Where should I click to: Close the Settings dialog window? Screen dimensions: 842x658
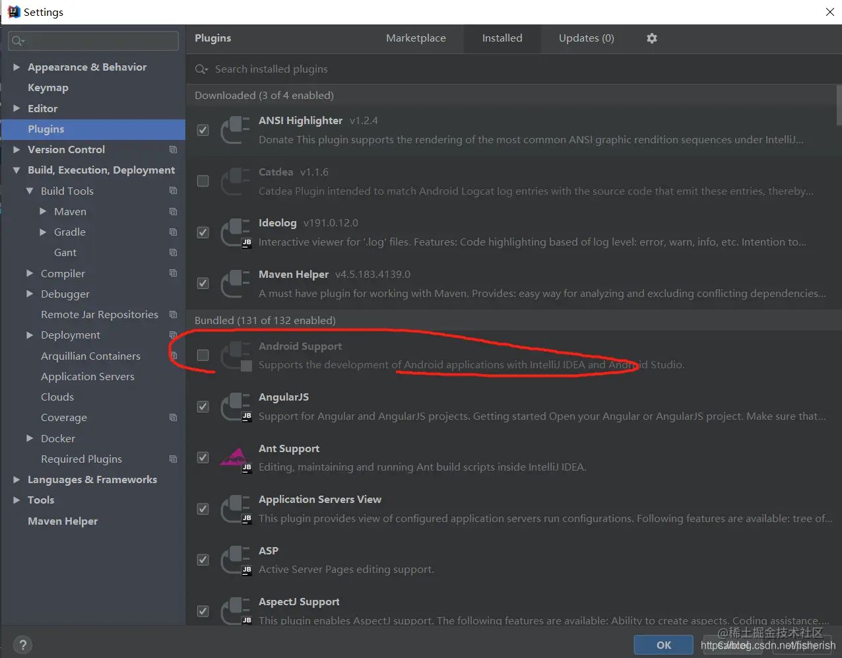[830, 12]
